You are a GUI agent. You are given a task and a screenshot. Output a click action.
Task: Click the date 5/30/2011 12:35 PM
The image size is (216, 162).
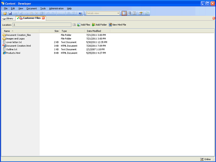pyautogui.click(x=97, y=42)
